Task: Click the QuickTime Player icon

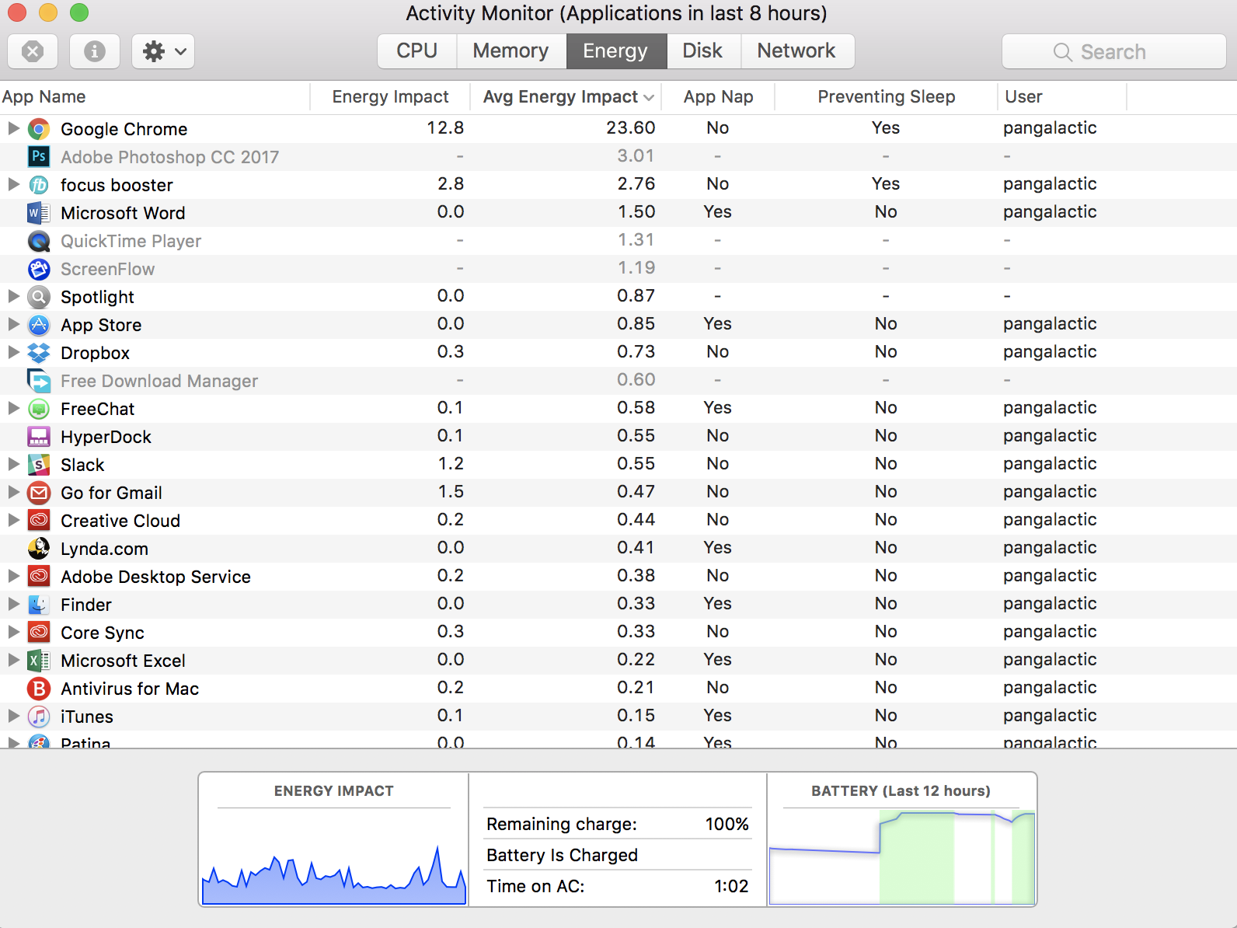Action: click(x=39, y=241)
